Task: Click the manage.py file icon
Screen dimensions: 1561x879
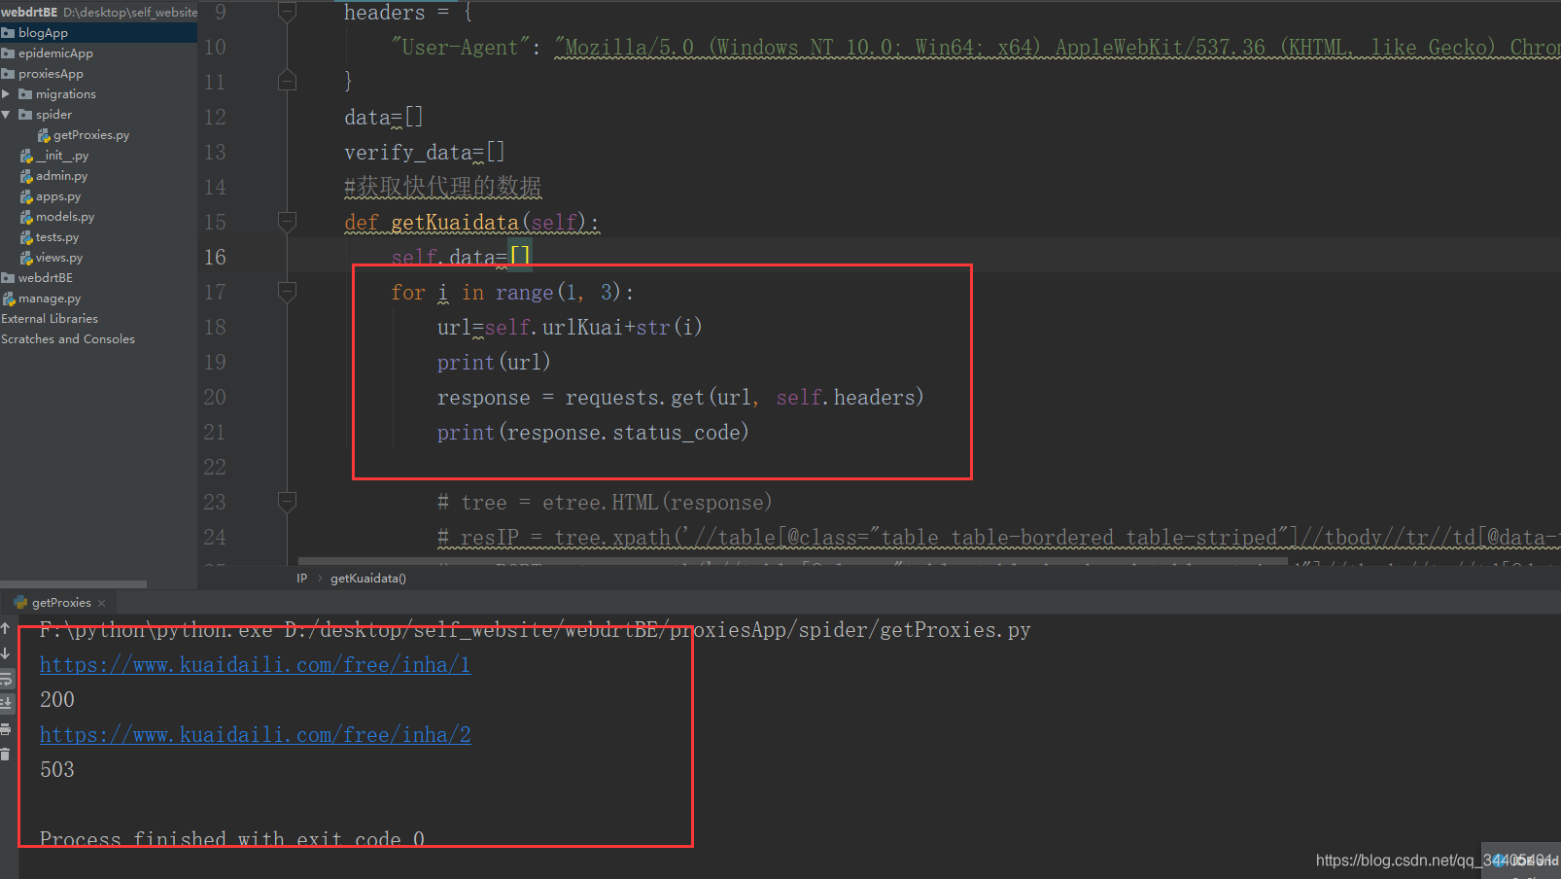Action: point(9,299)
